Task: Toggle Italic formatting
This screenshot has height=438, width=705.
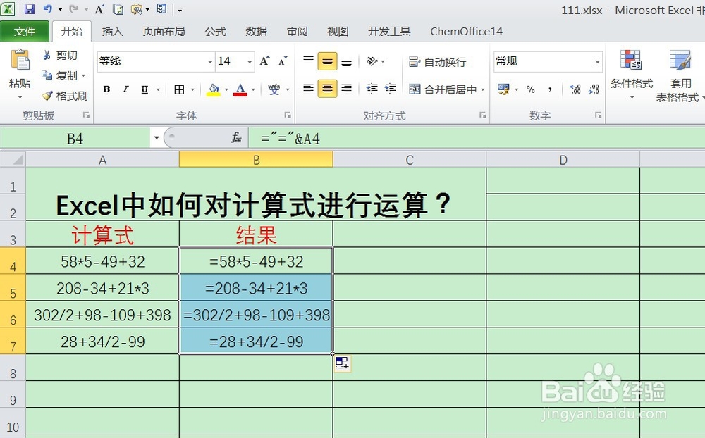Action: pos(126,89)
